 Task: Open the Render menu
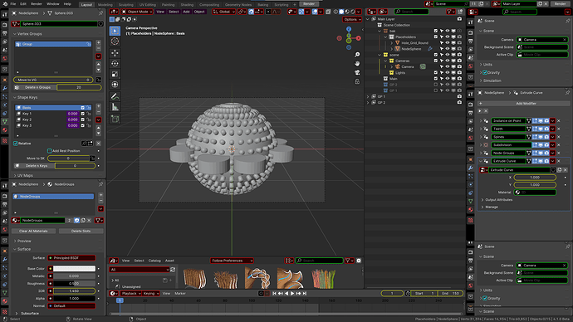tap(37, 4)
